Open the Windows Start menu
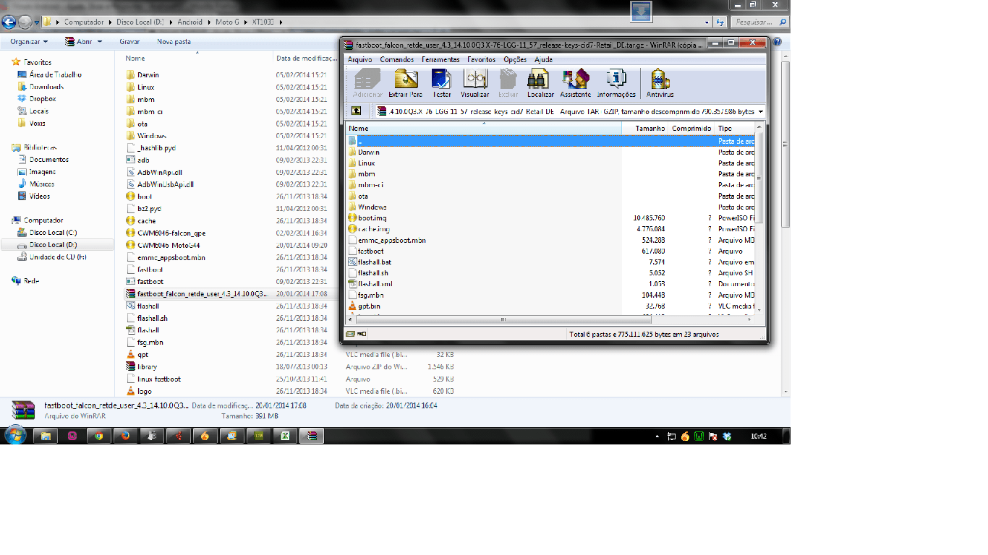Image resolution: width=988 pixels, height=555 pixels. [x=15, y=435]
